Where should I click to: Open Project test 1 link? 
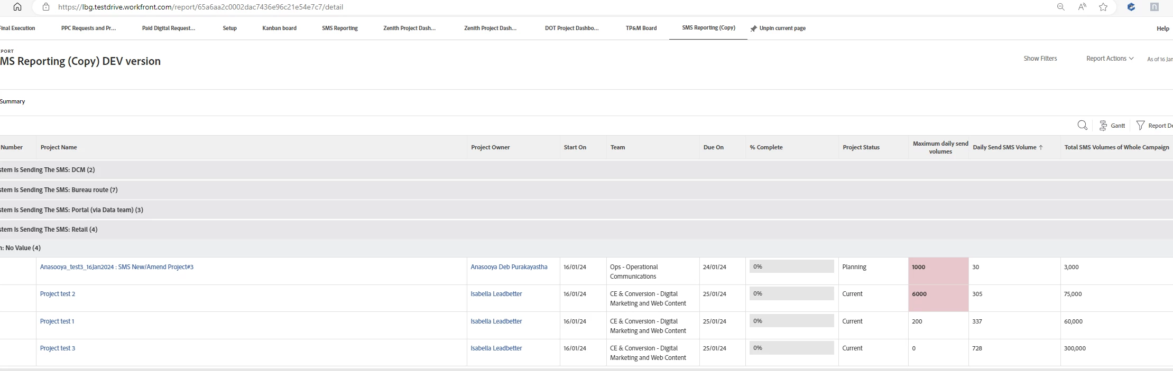click(x=57, y=321)
